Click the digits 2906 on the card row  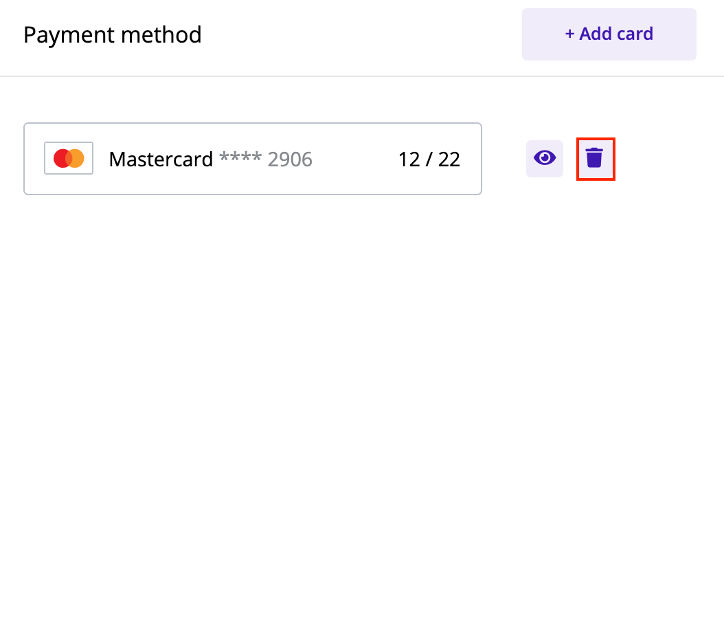click(290, 159)
